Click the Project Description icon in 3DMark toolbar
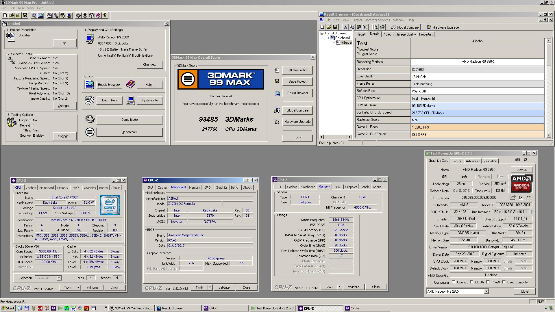 coord(49,16)
